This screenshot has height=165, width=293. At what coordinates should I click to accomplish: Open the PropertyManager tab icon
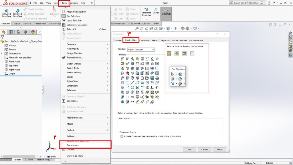point(11,32)
